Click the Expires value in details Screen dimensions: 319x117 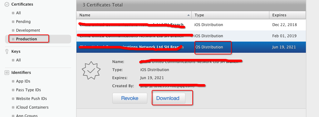152,78
